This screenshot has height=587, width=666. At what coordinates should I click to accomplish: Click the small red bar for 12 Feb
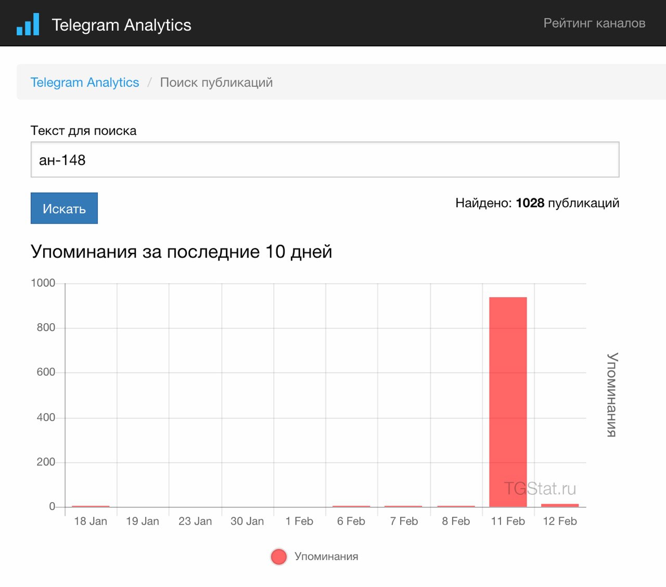point(560,505)
